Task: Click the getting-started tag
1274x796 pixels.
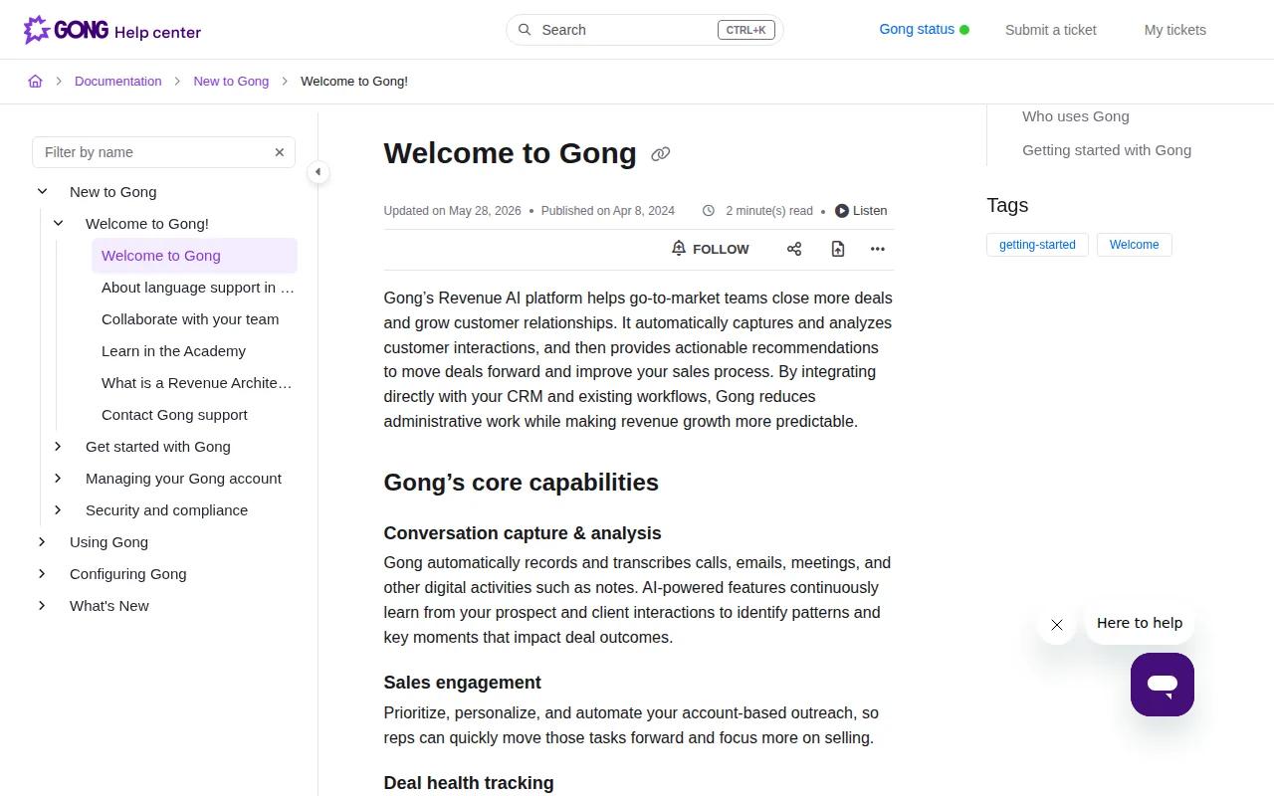Action: coord(1037,245)
